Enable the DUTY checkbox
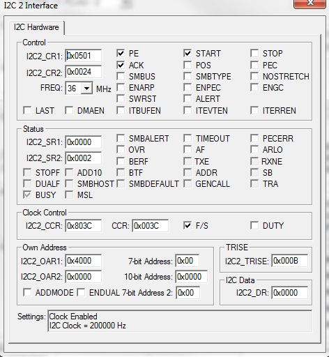Screen dimensions: 329x357 [x=254, y=225]
